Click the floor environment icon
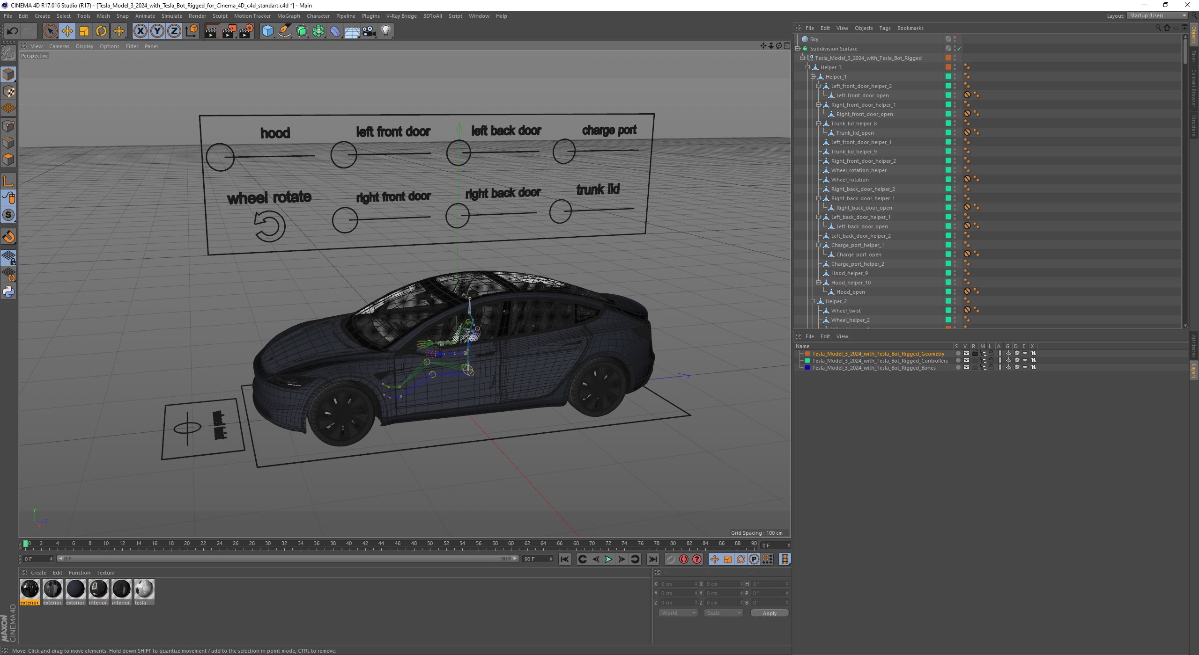This screenshot has height=655, width=1199. tap(352, 31)
